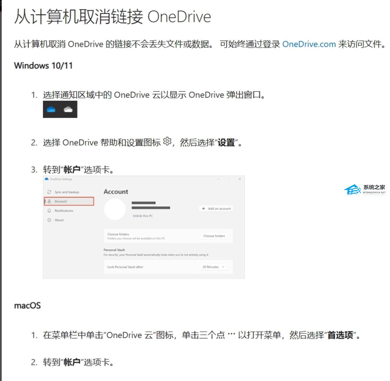Click the Choose folders button
This screenshot has height=381, width=390.
click(214, 236)
